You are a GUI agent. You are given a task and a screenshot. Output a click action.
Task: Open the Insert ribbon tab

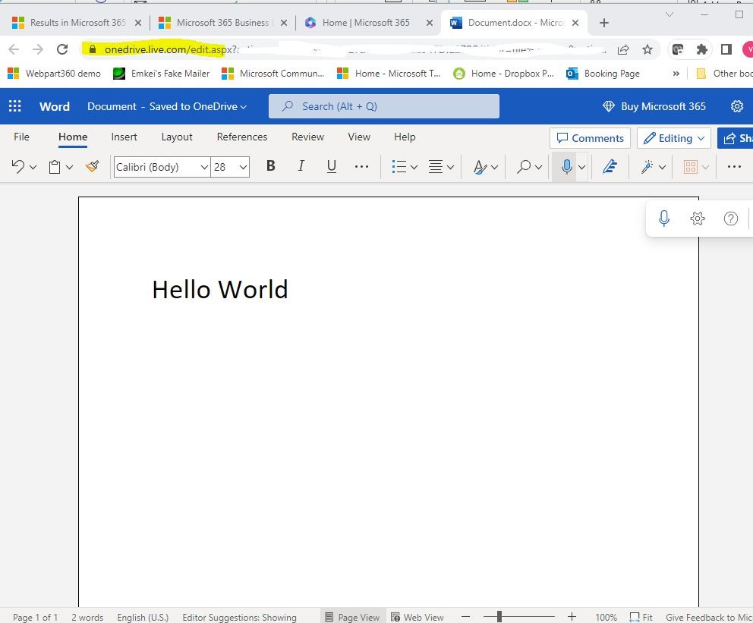tap(124, 137)
